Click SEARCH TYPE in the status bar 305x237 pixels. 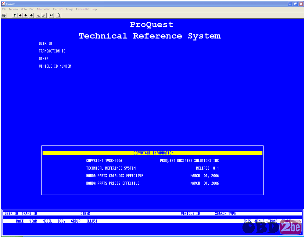225,214
